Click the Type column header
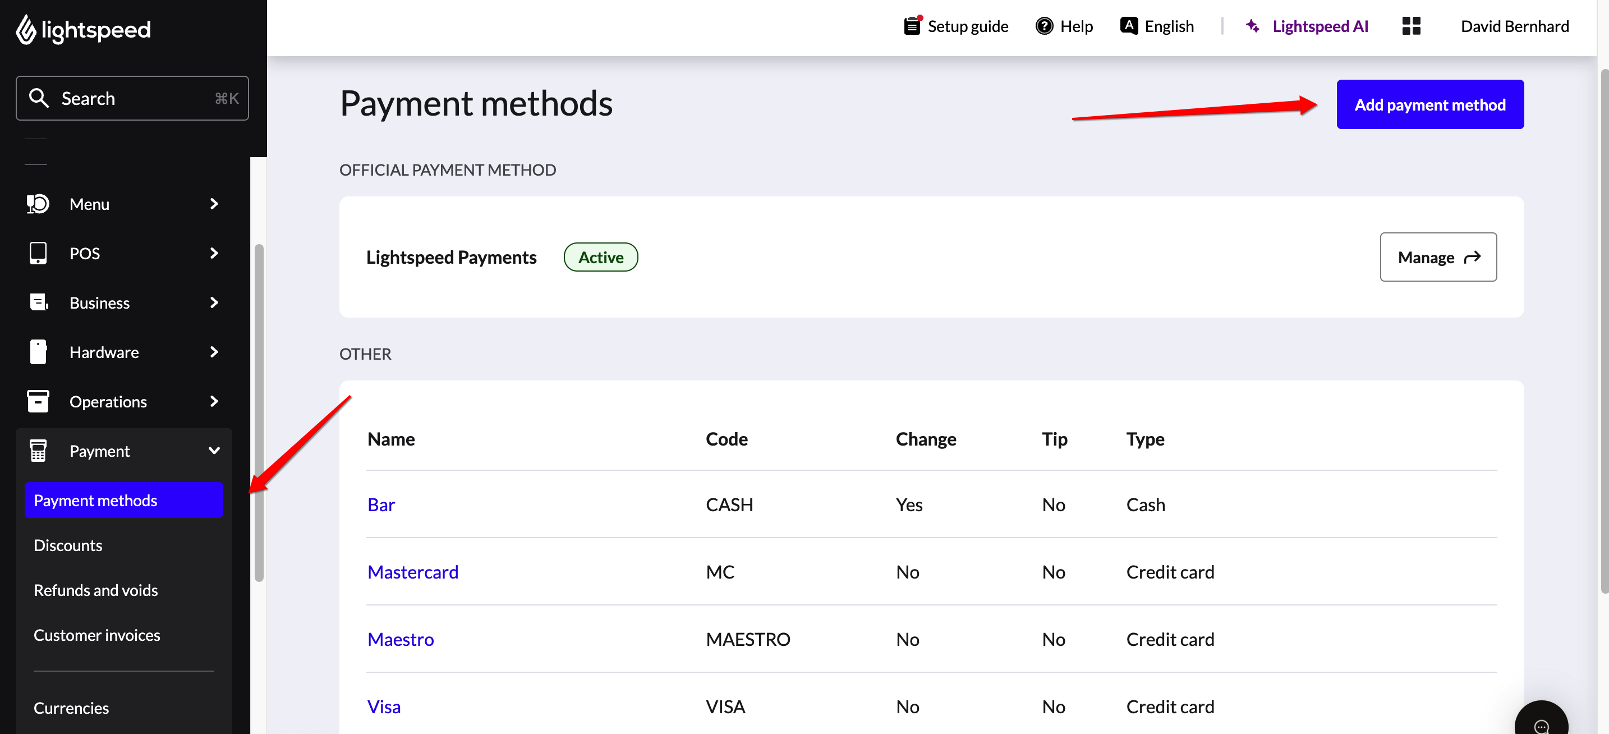 [1145, 438]
